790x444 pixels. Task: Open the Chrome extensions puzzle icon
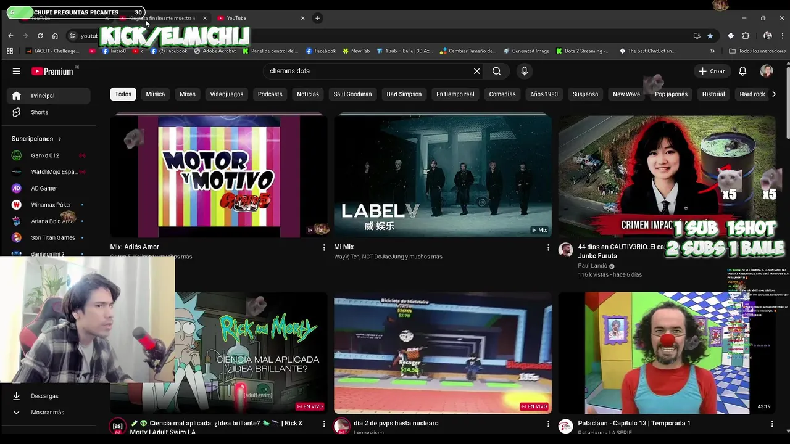(746, 36)
